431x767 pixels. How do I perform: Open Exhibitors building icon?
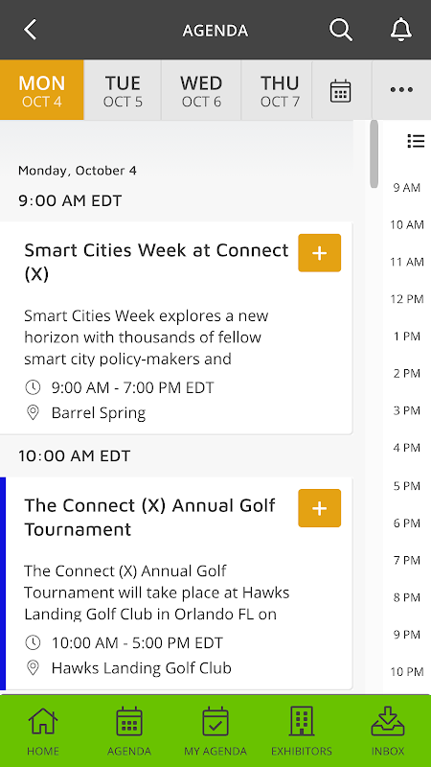(302, 732)
